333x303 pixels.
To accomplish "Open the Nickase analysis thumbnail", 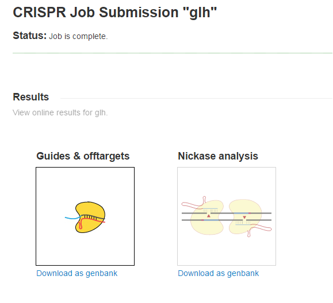I will pyautogui.click(x=227, y=216).
